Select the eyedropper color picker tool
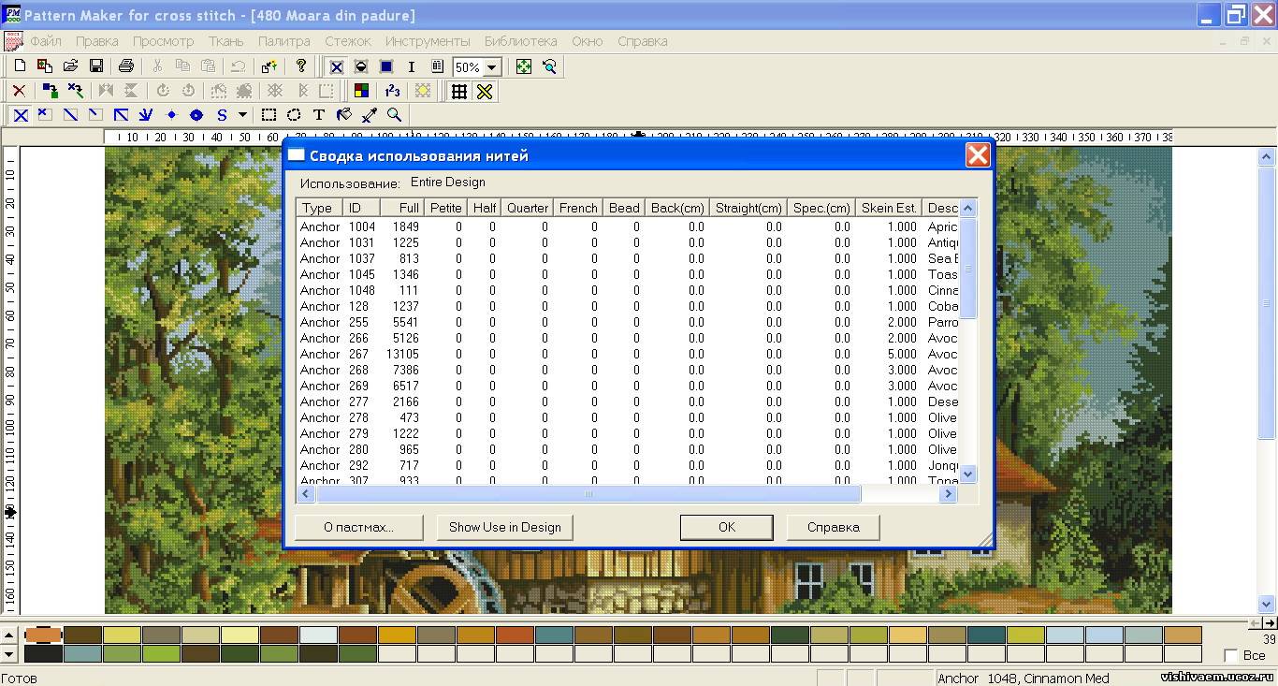The height and width of the screenshot is (686, 1278). point(370,115)
